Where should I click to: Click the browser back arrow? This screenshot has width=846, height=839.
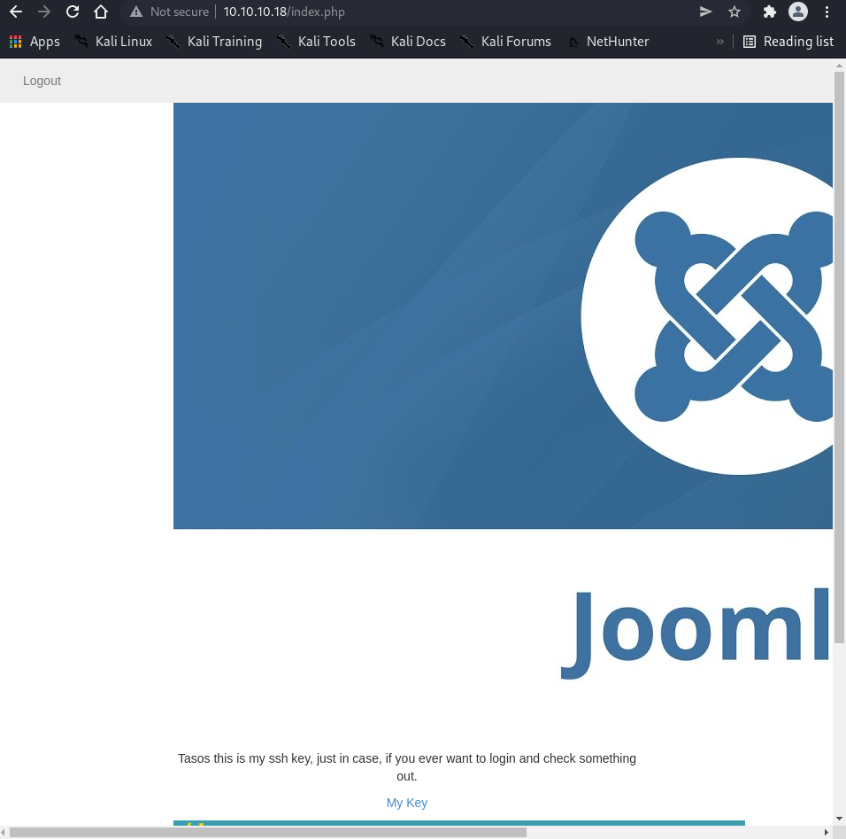click(x=15, y=12)
